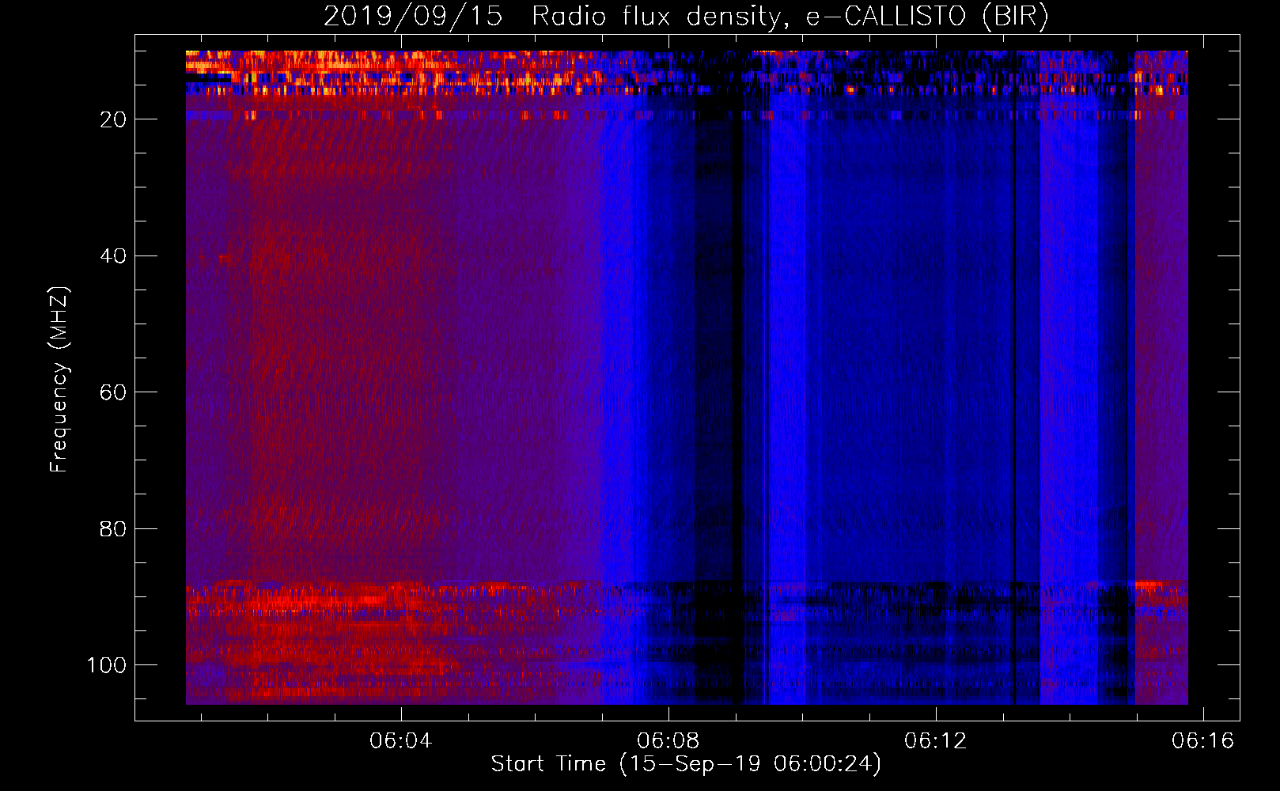Click the "80" frequency tick label
Image resolution: width=1280 pixels, height=791 pixels.
pyautogui.click(x=113, y=528)
